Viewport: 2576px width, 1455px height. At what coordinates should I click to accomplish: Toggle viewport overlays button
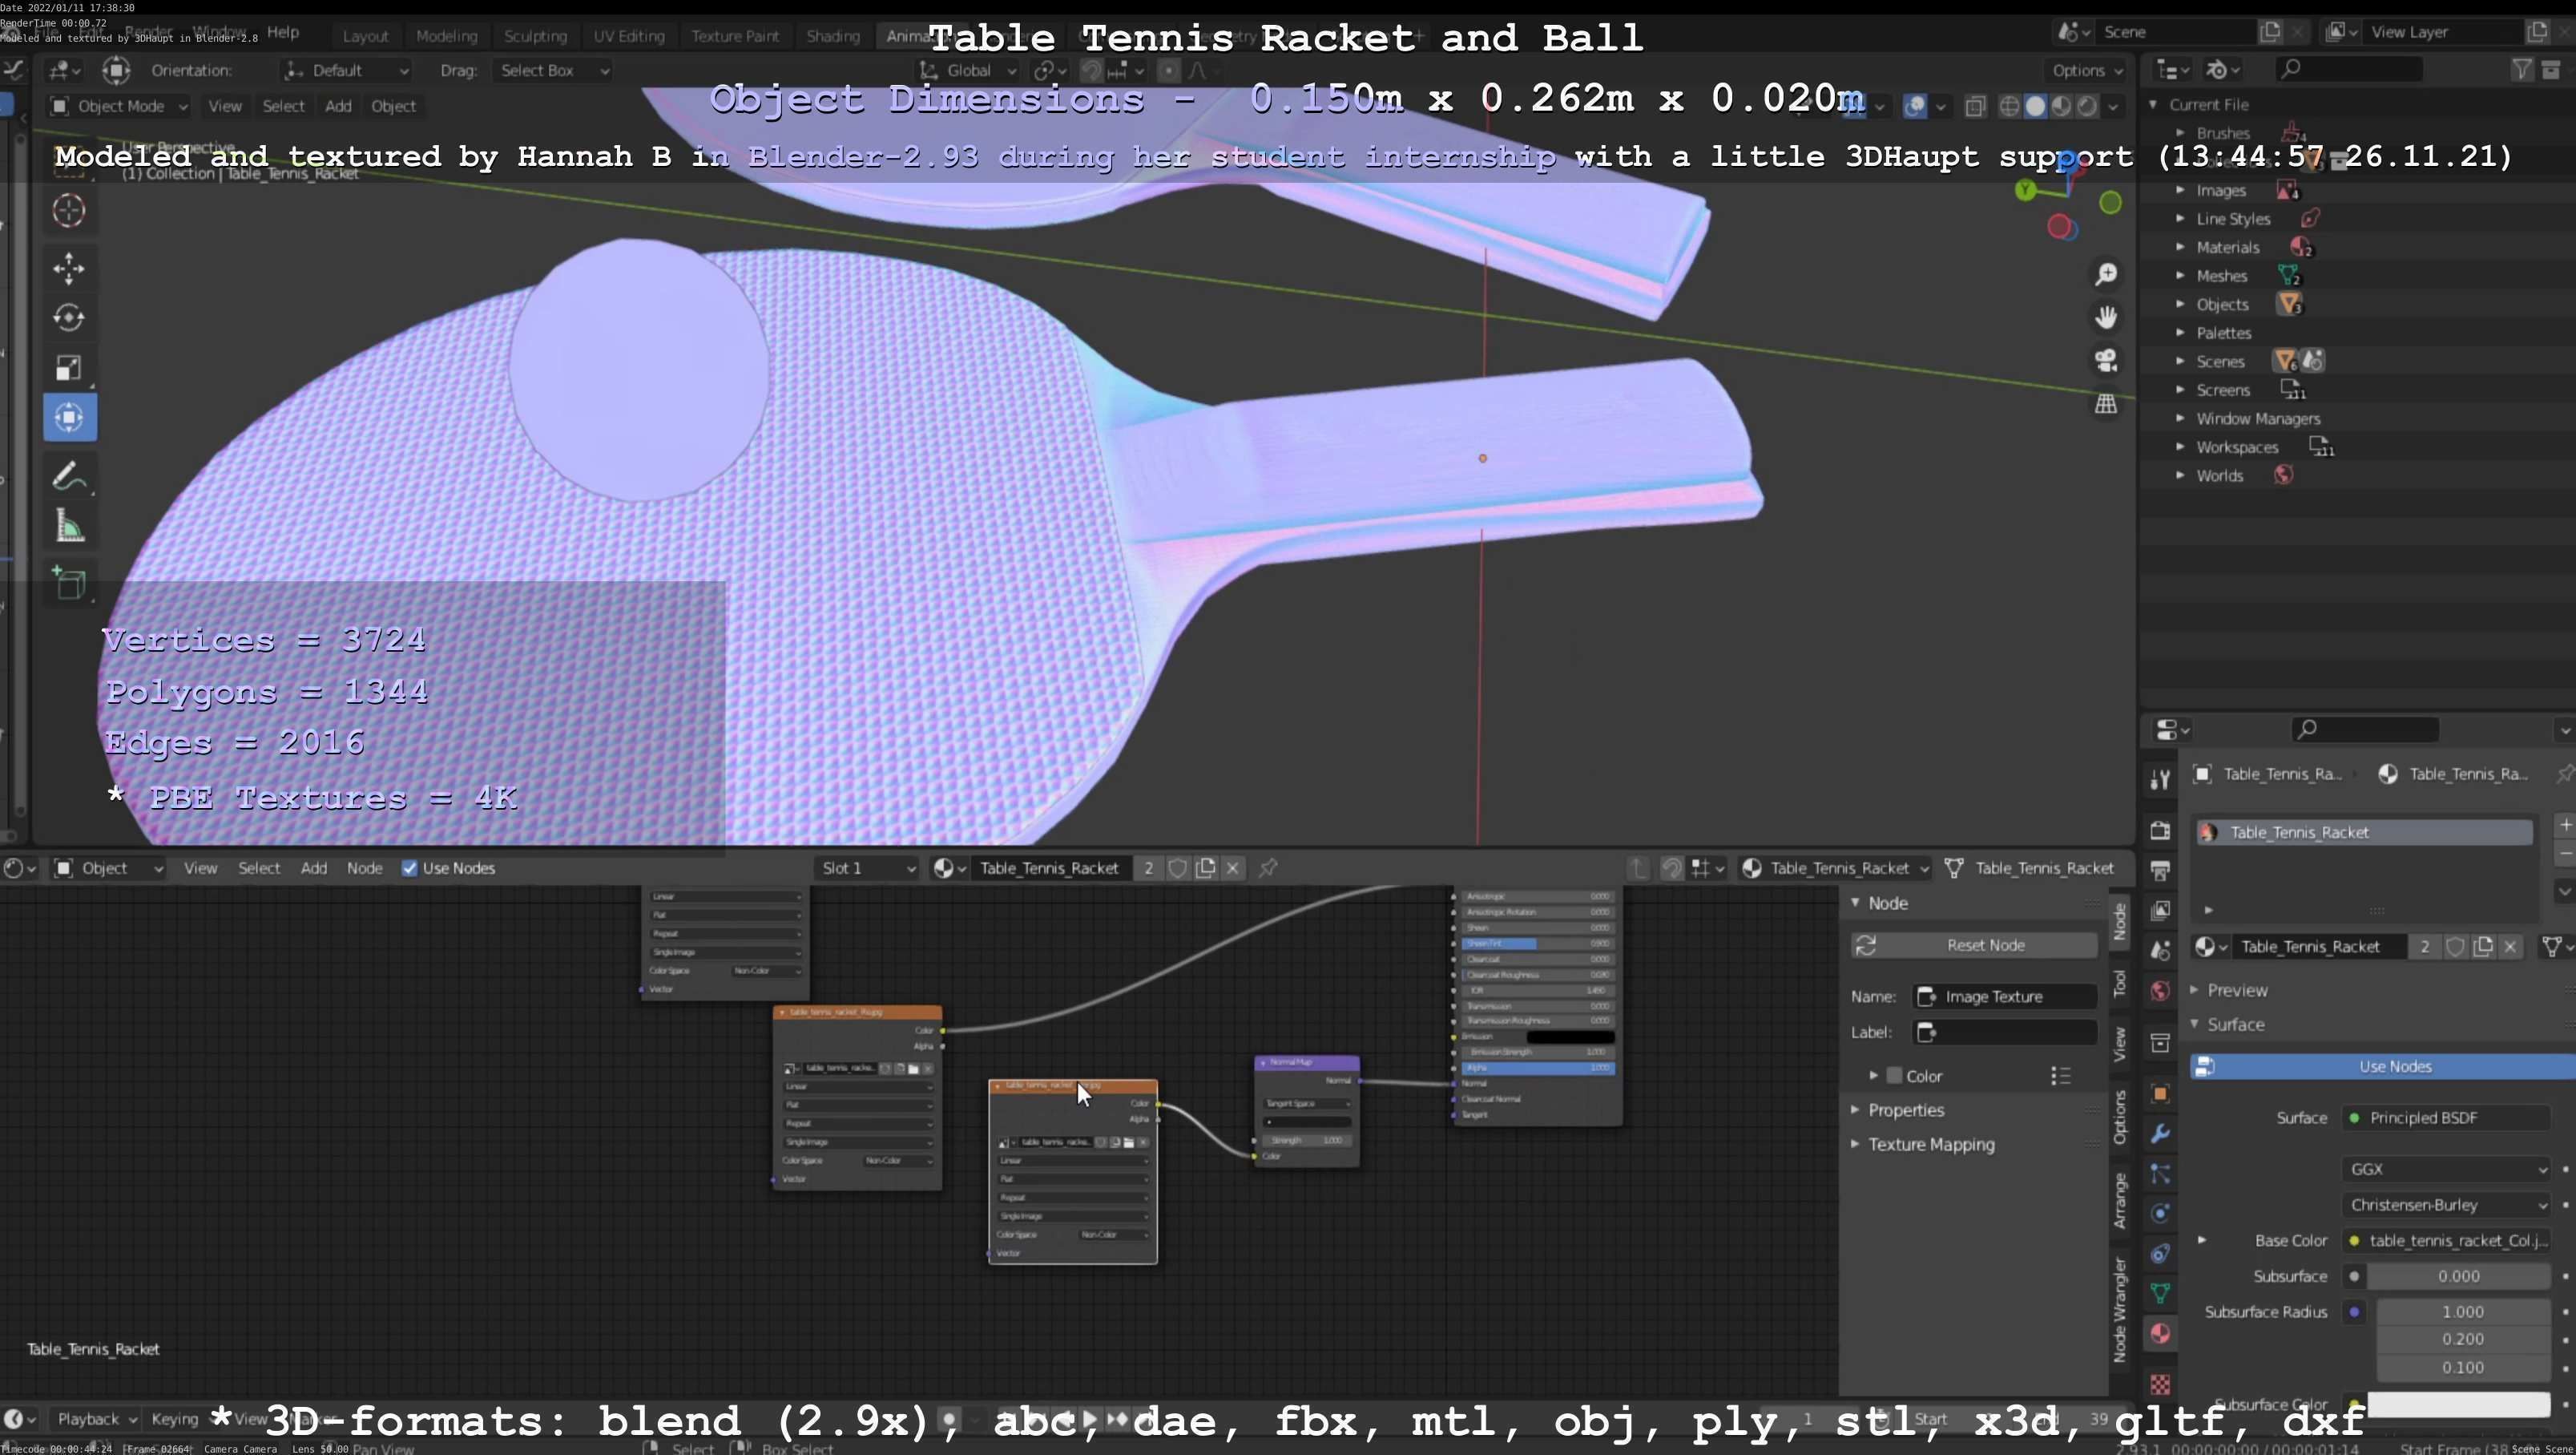[1915, 106]
